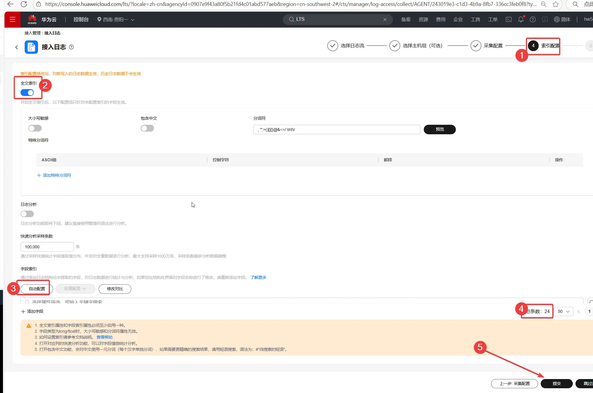Click the back arrow beside 接入日志
This screenshot has height=393, width=593.
(17, 47)
